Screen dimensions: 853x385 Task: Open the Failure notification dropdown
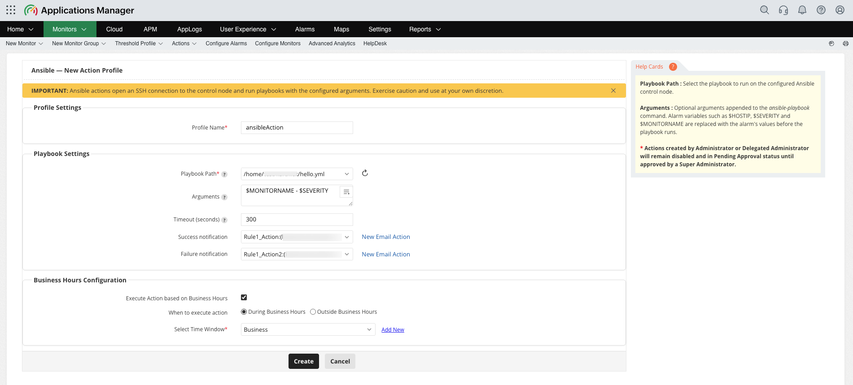(297, 254)
